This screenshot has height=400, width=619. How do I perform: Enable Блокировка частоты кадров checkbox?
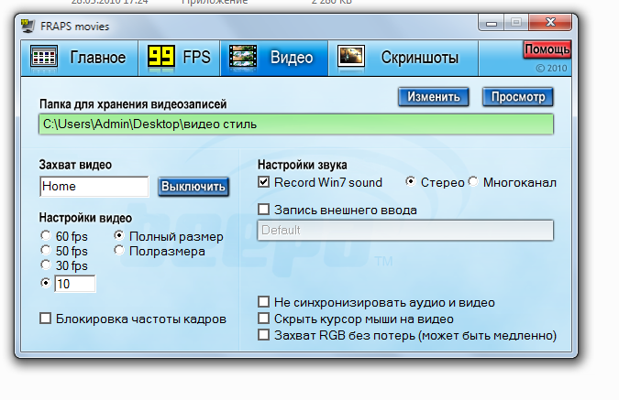click(x=46, y=319)
